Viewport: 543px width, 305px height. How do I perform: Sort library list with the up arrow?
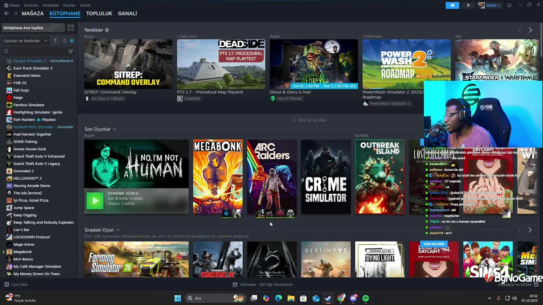click(x=55, y=41)
